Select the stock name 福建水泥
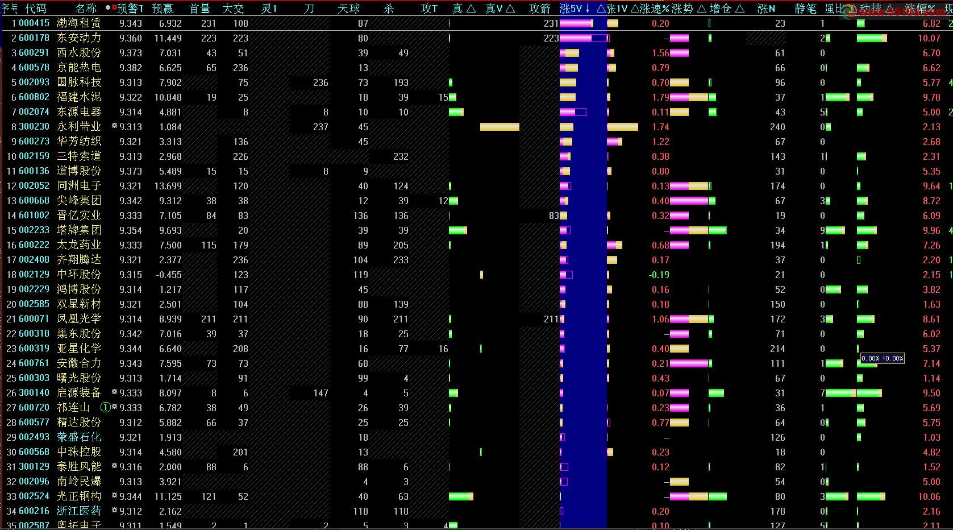This screenshot has height=530, width=953. click(x=79, y=97)
